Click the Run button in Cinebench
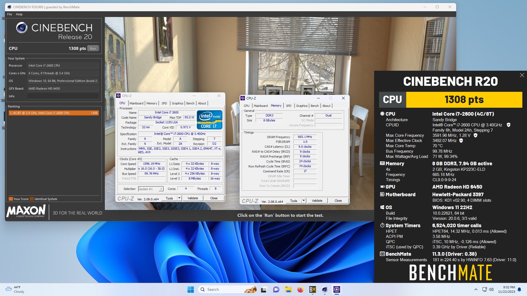This screenshot has height=296, width=527. (x=93, y=49)
